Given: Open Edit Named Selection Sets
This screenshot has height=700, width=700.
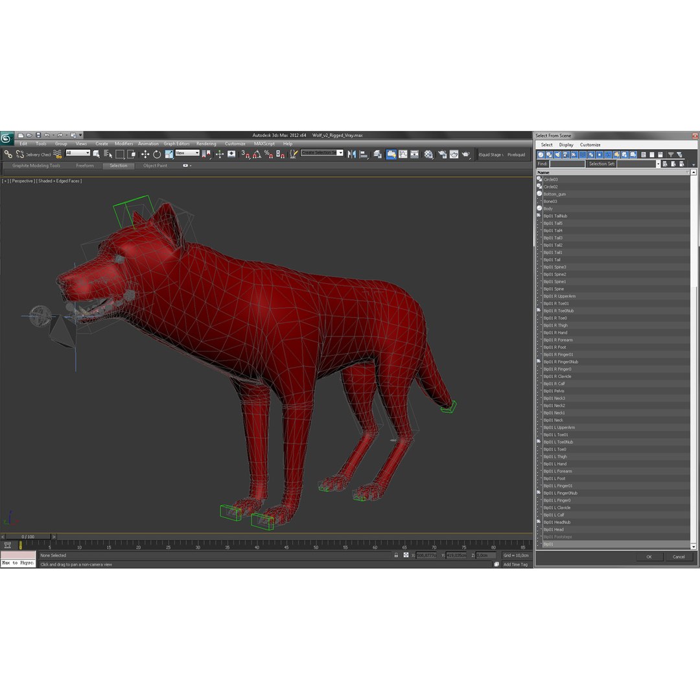Looking at the screenshot, I should (x=294, y=154).
